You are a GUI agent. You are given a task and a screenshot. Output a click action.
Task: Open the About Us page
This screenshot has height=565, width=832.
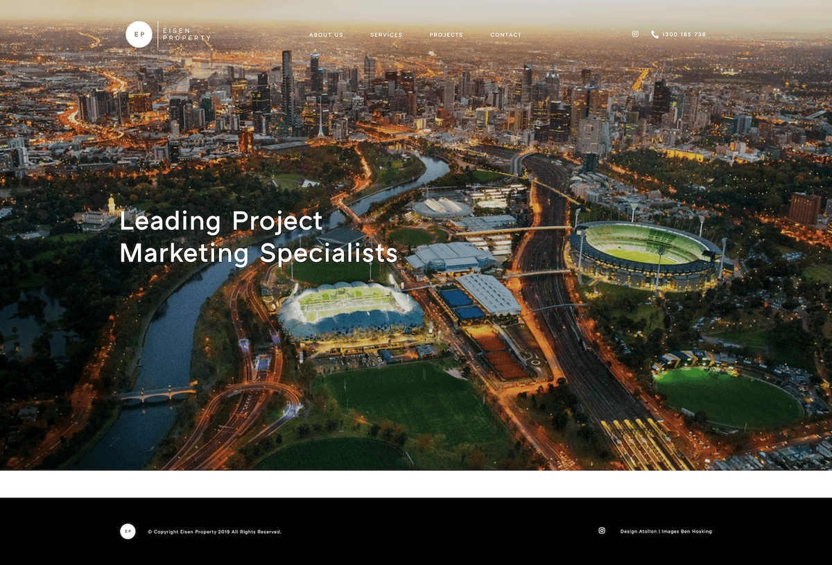[326, 35]
